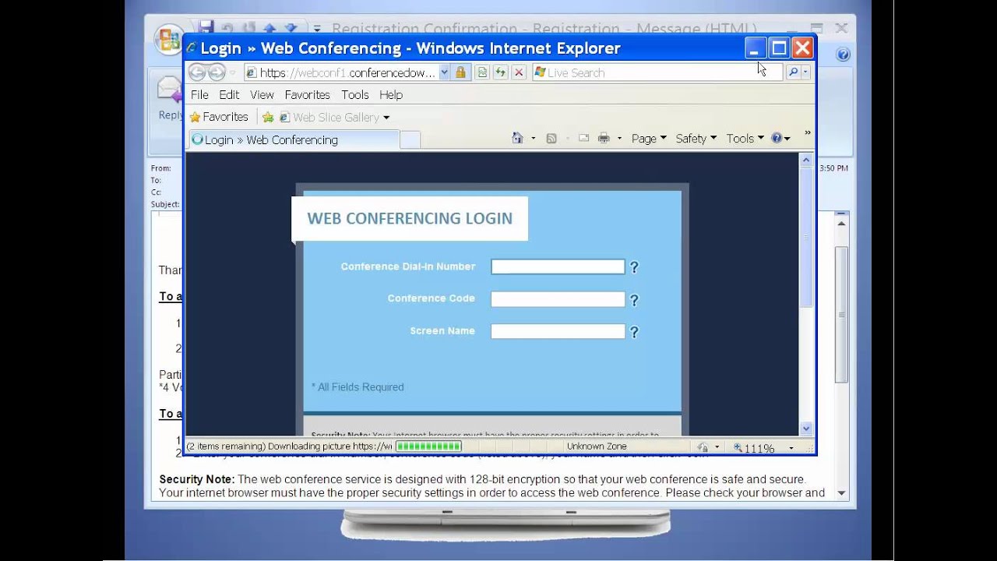Open the Page menu dropdown
The image size is (997, 561).
663,139
